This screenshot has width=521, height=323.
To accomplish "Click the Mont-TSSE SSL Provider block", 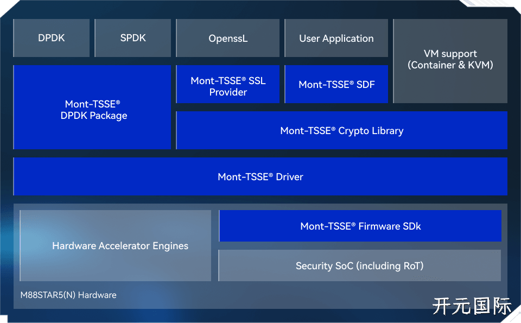I will (x=228, y=84).
